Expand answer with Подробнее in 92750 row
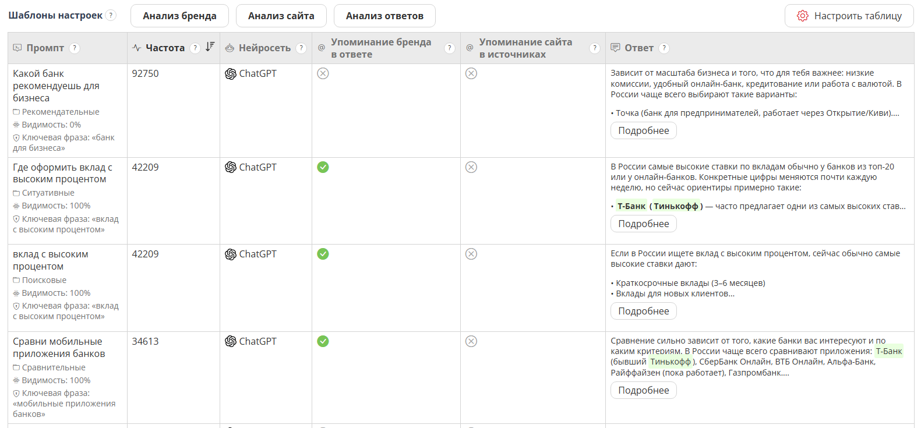 (643, 130)
